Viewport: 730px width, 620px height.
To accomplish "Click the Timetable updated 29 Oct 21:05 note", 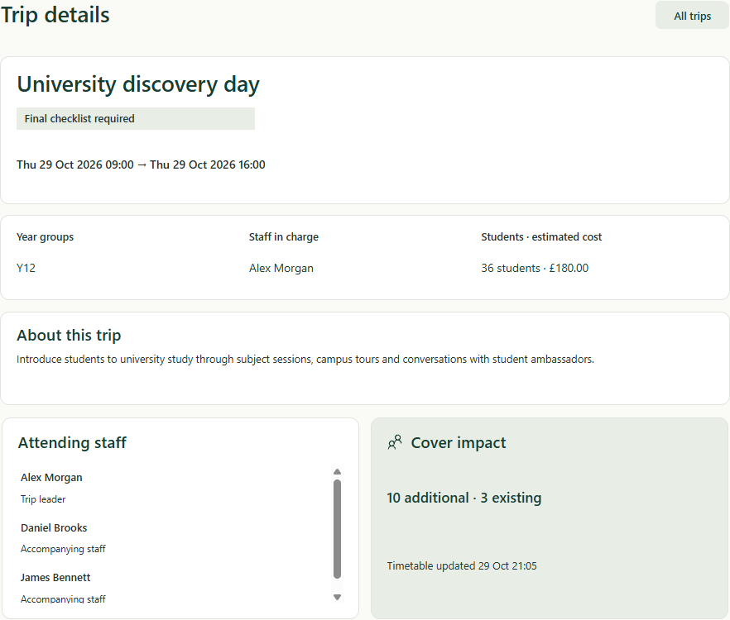I will [462, 566].
